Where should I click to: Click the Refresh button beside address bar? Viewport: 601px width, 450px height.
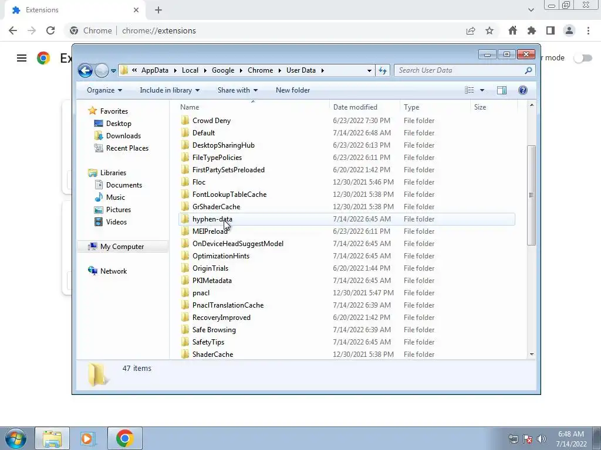click(383, 70)
